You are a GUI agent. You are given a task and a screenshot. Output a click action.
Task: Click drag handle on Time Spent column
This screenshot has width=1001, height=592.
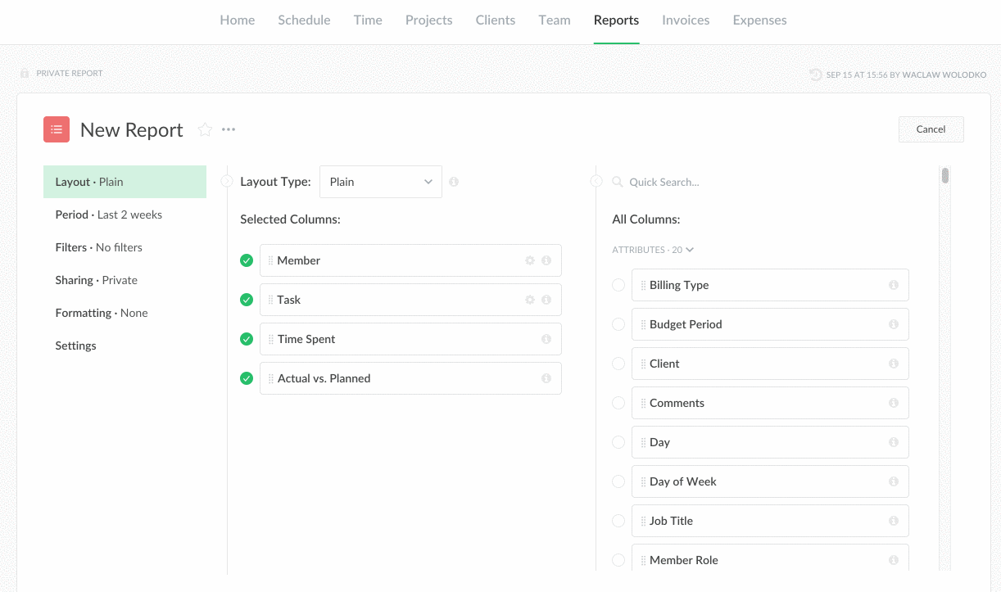(x=271, y=339)
